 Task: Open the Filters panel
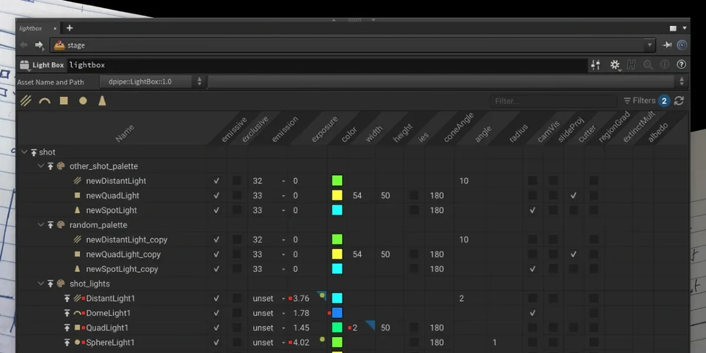(645, 100)
